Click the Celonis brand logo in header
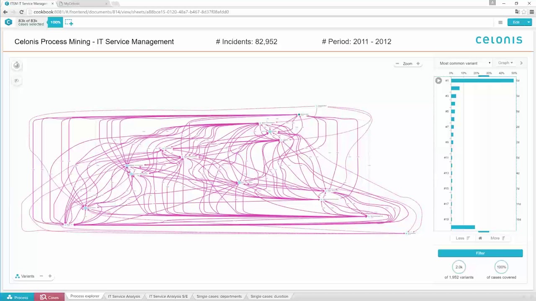This screenshot has width=536, height=301. pyautogui.click(x=499, y=40)
